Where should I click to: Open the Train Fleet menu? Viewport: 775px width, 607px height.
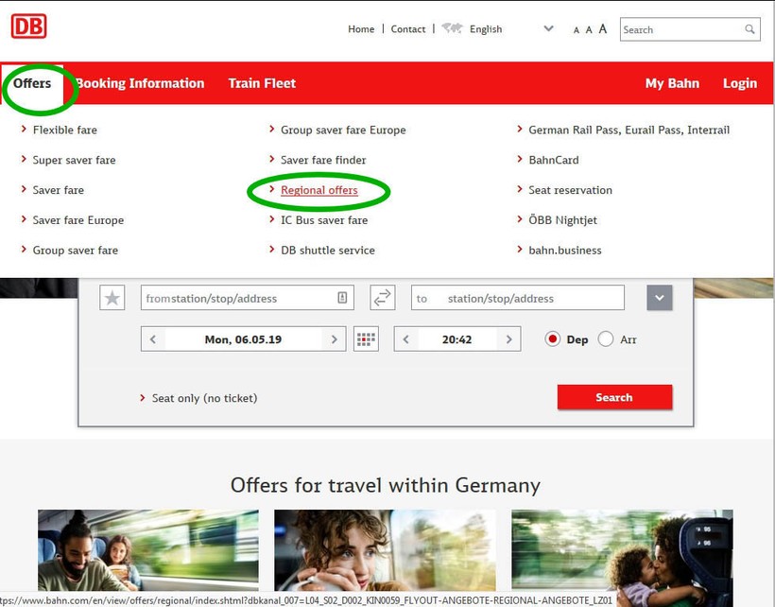pyautogui.click(x=262, y=83)
